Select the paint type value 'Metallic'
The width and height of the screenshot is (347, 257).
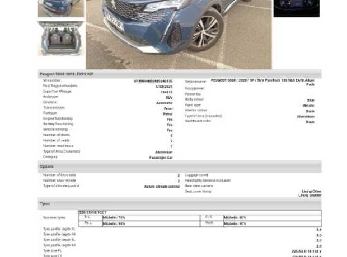tap(308, 106)
